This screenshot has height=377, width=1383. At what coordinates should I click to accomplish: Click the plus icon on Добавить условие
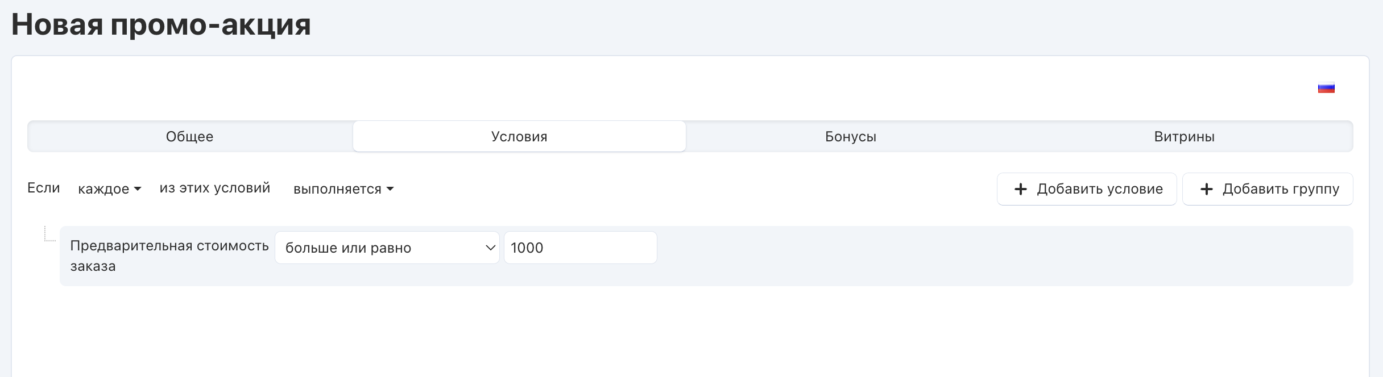(1021, 189)
